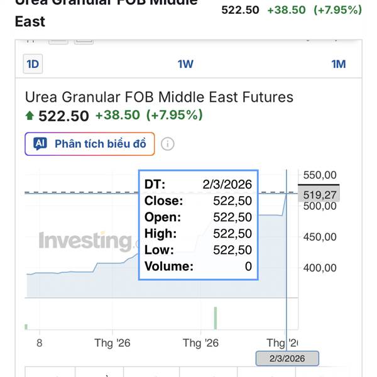Select the 1D timeframe tab
377x377 pixels.
coord(32,63)
